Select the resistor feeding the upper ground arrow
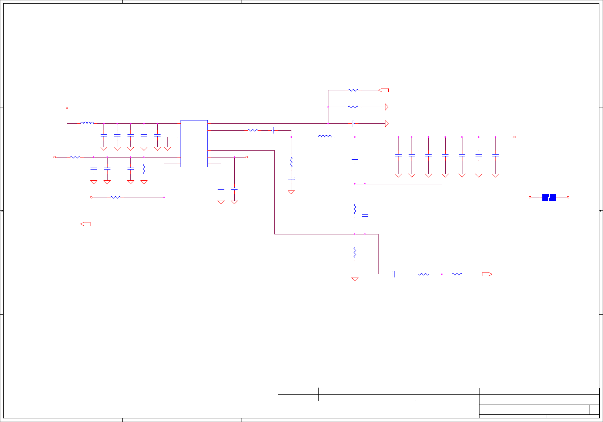The image size is (603, 422). 353,107
